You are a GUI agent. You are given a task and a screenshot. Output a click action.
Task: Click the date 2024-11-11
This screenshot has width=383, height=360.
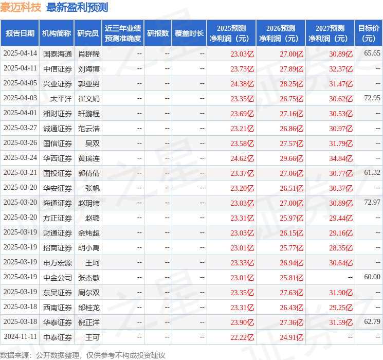pyautogui.click(x=20, y=336)
